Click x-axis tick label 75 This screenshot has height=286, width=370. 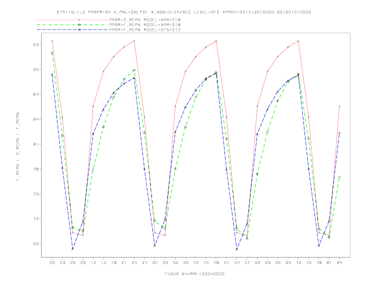pos(309,263)
